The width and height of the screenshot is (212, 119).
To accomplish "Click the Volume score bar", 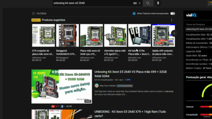I will coord(206,107).
